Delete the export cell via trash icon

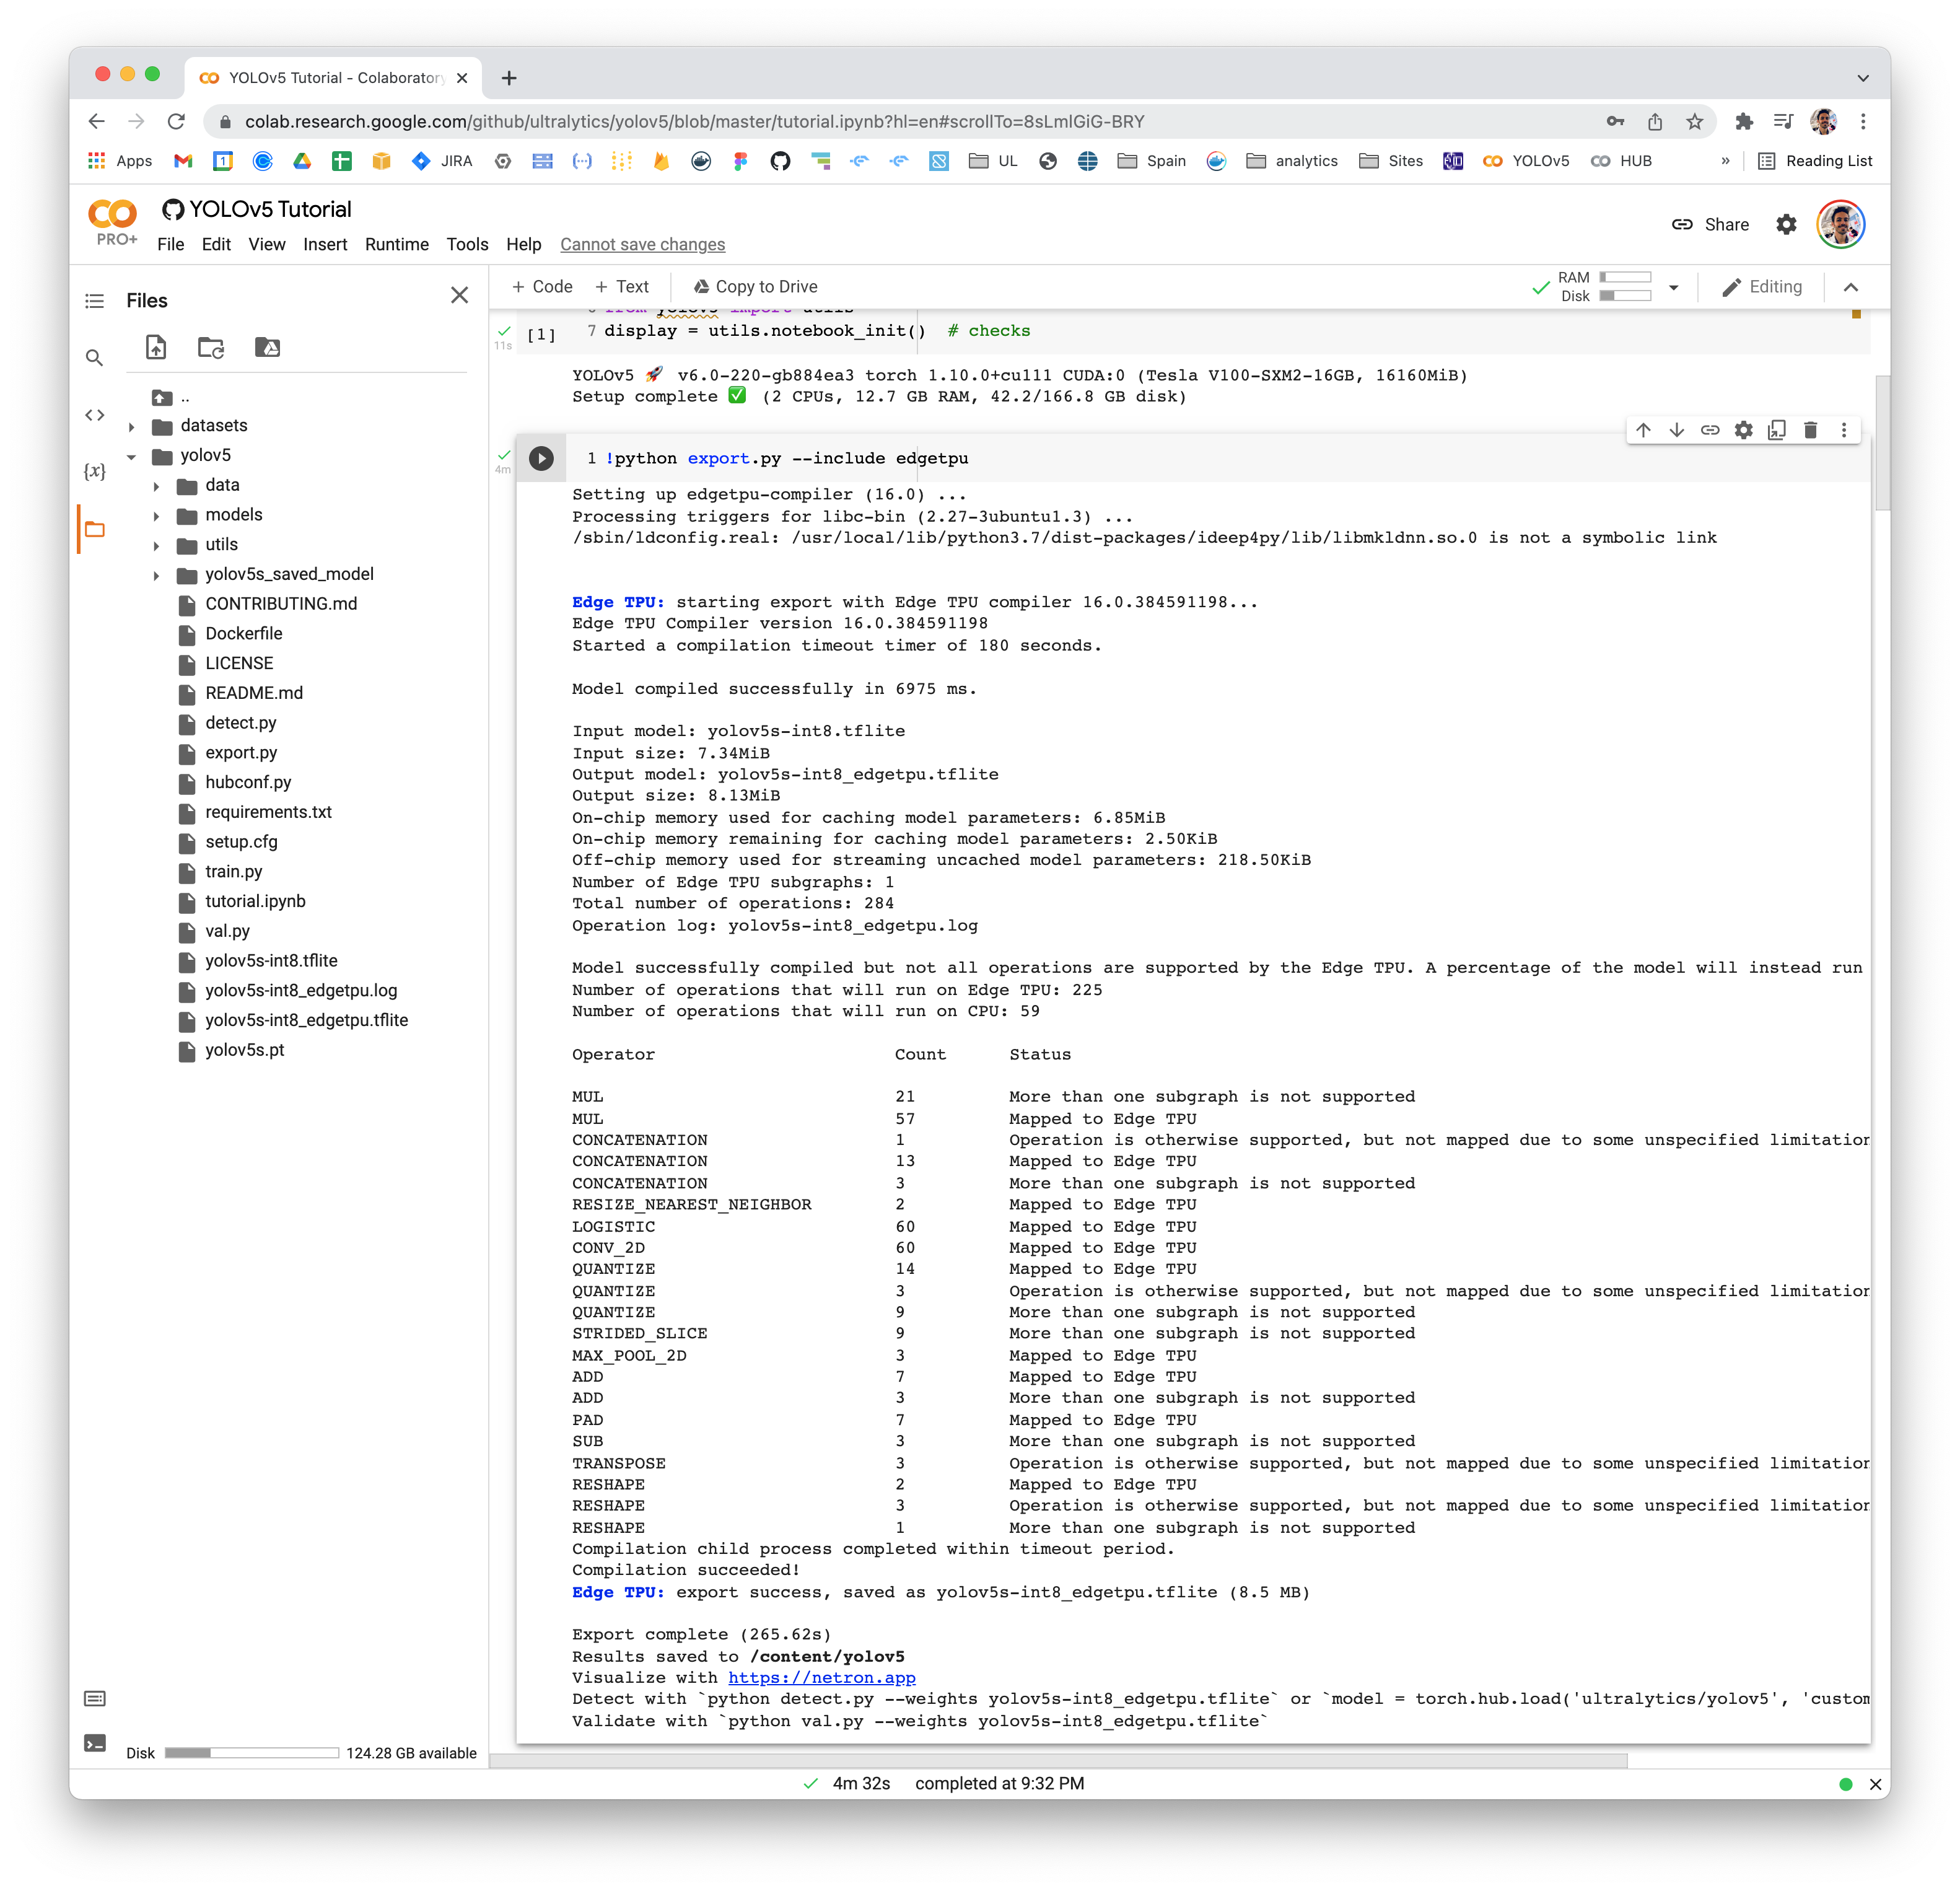[x=1810, y=430]
